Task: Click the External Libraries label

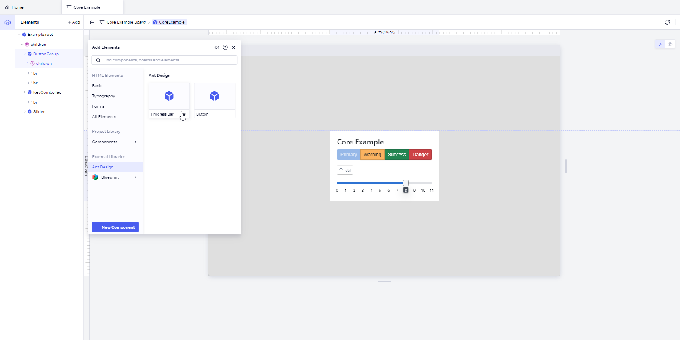Action: 109,157
